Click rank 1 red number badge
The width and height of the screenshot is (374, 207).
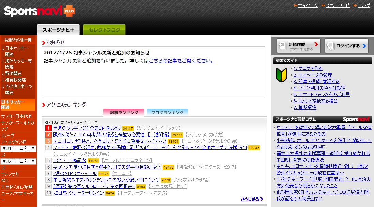pos(48,128)
